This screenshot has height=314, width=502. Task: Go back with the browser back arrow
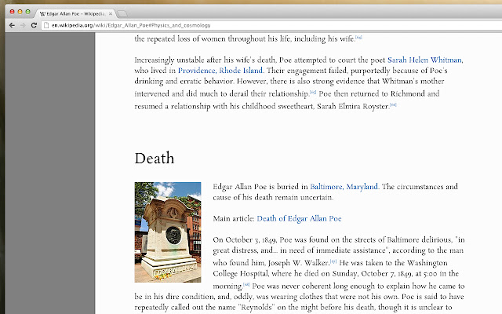(12, 25)
